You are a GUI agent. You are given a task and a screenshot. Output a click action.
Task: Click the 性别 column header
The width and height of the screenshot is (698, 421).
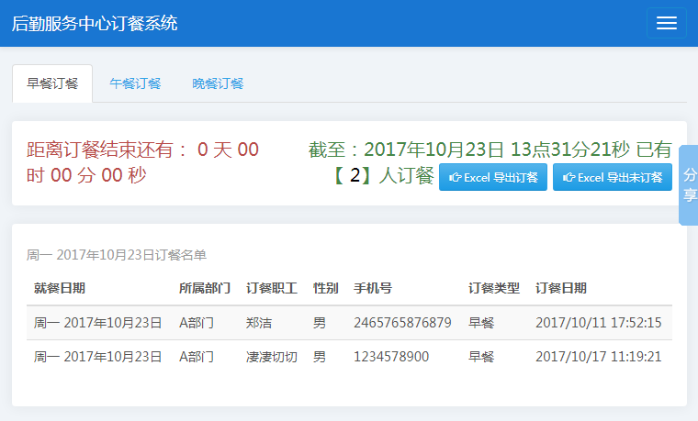326,288
